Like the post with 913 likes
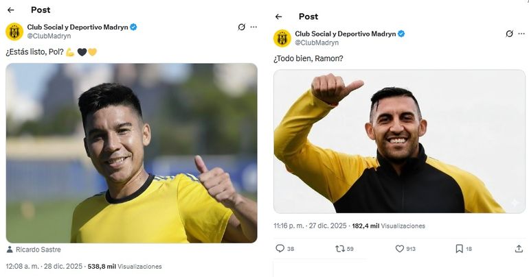 [x=399, y=249]
